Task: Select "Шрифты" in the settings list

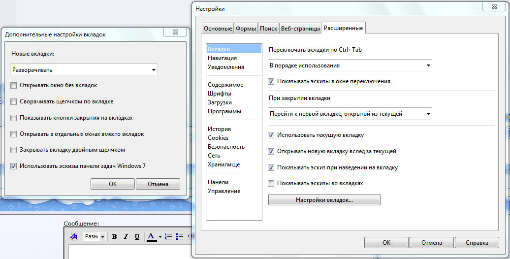Action: coord(234,94)
